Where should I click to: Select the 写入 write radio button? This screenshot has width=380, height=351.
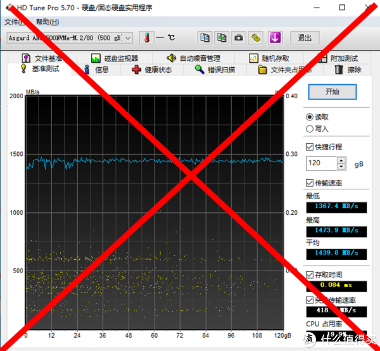(310, 129)
